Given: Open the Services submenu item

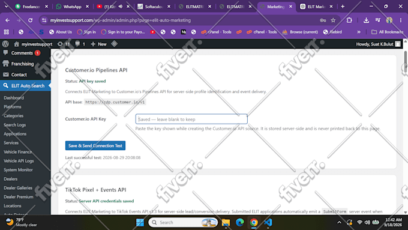Looking at the screenshot, I should [x=11, y=143].
